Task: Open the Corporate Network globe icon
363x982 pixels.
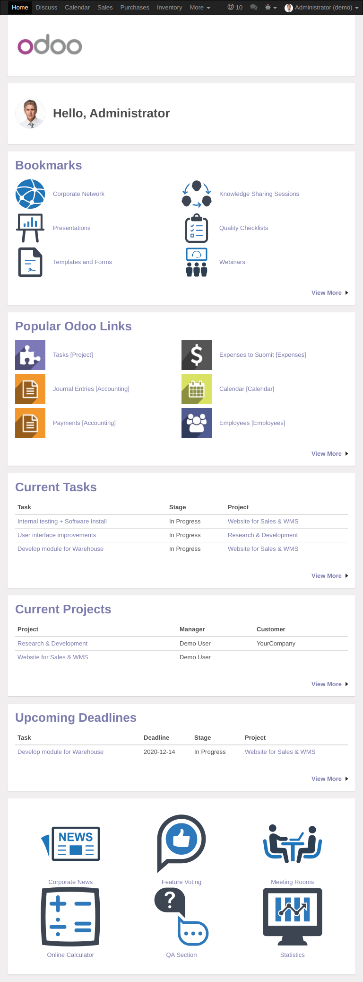Action: click(30, 194)
